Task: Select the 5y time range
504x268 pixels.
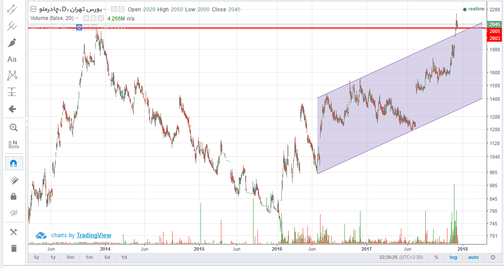Action: [37, 257]
